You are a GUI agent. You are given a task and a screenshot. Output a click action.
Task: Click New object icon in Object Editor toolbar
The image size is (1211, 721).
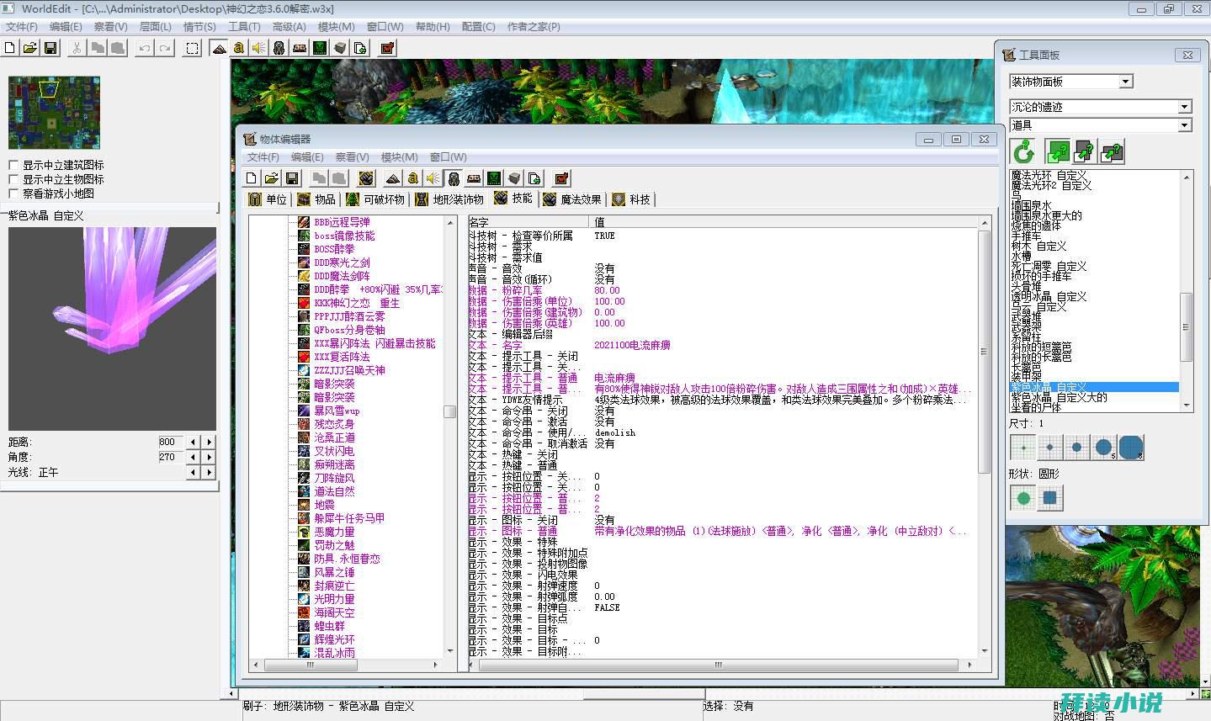[251, 178]
